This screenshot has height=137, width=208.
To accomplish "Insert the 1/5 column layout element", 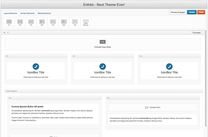I will pyautogui.click(x=75, y=22).
